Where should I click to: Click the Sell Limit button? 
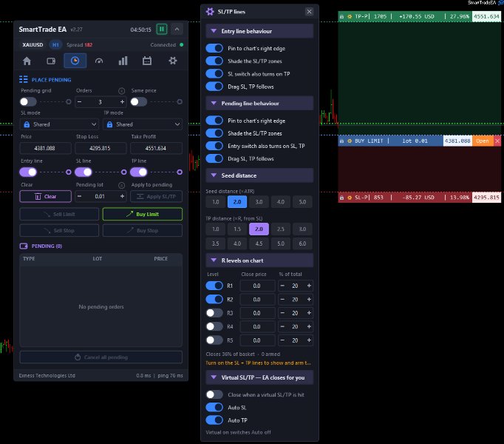click(59, 215)
